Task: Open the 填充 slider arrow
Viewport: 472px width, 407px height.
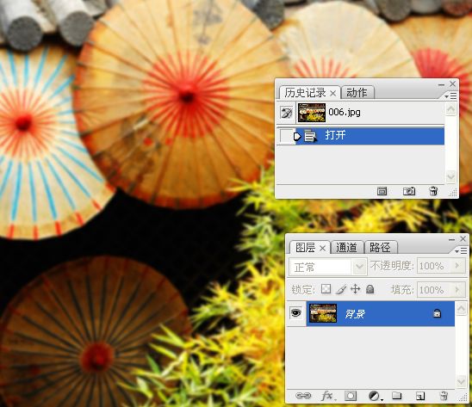Action: click(458, 289)
